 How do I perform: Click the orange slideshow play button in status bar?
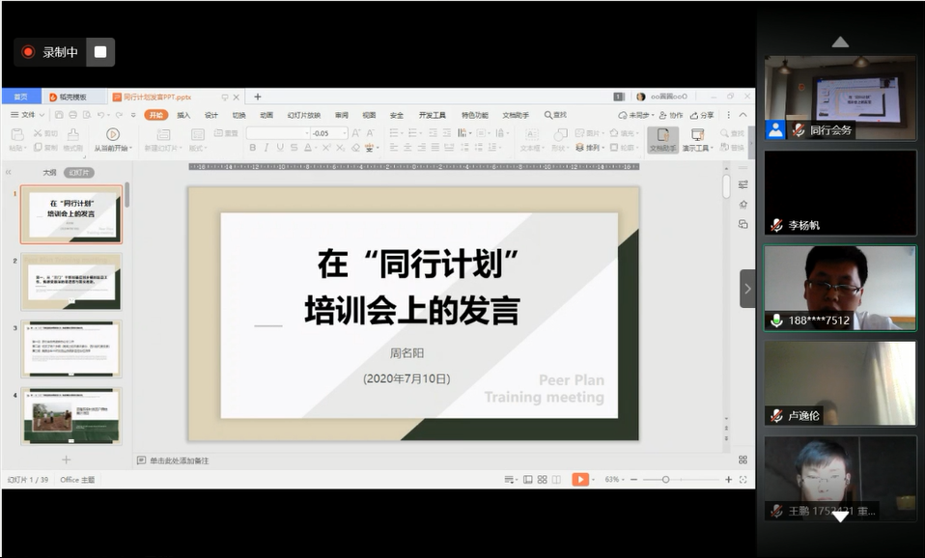click(x=579, y=480)
